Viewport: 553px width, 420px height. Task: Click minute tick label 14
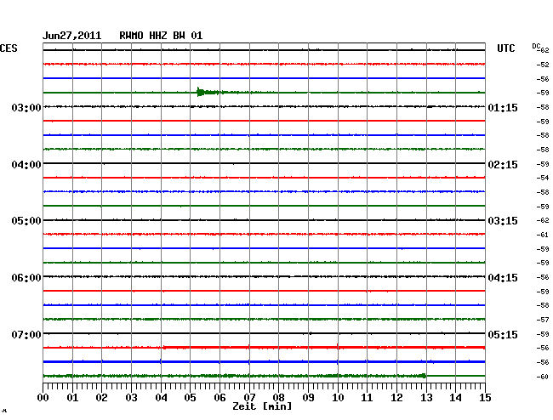coord(455,397)
